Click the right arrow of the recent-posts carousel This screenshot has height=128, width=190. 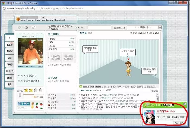pyautogui.click(x=75, y=58)
